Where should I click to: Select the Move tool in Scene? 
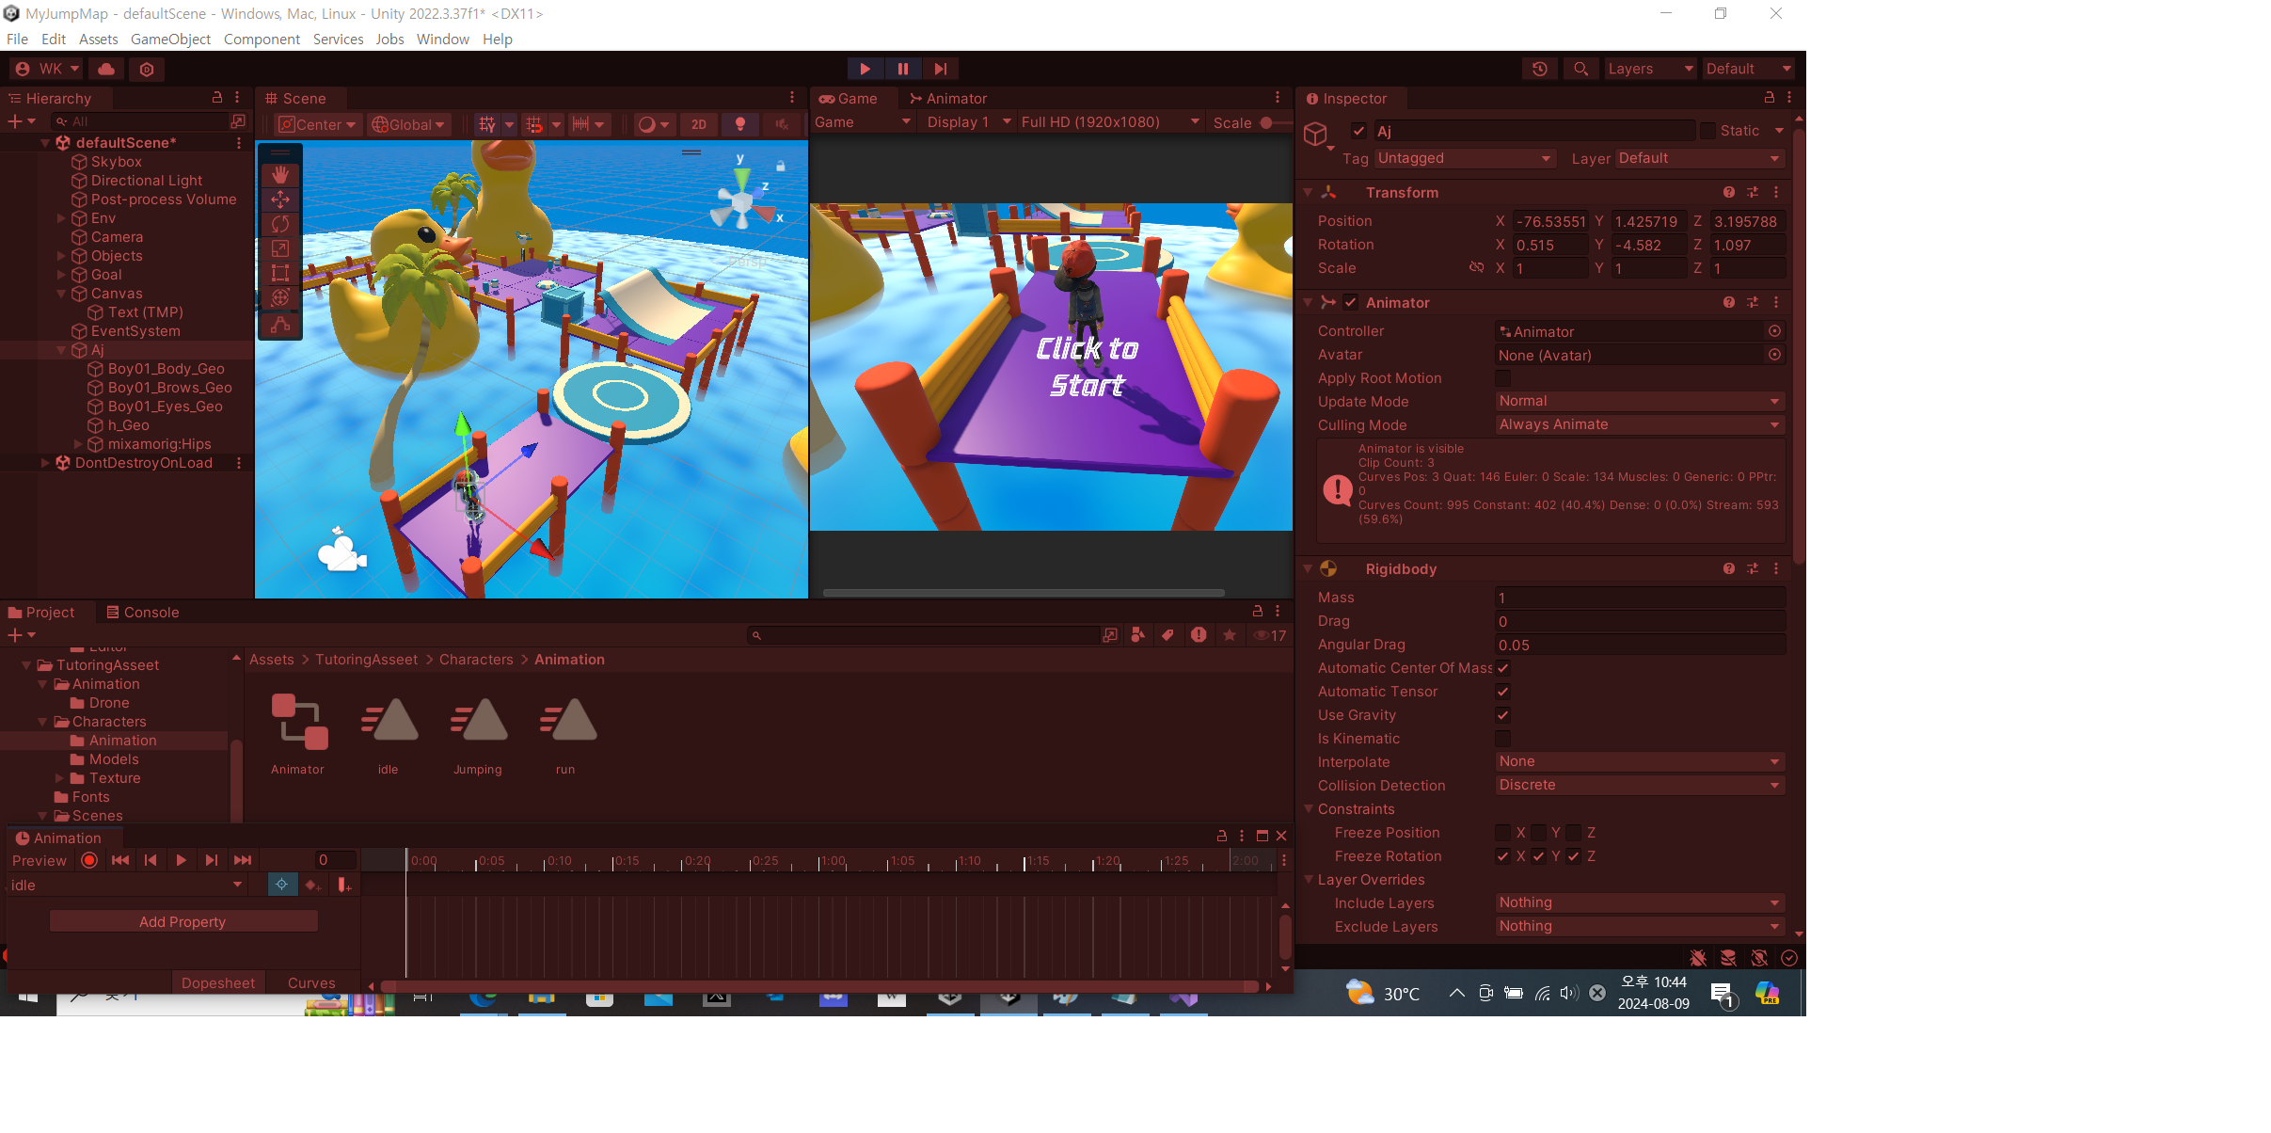coord(280,199)
